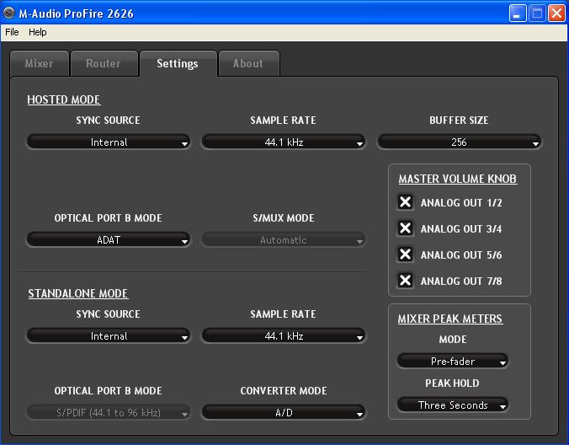Click the Standalone Mode heading
The width and height of the screenshot is (569, 445).
click(78, 293)
